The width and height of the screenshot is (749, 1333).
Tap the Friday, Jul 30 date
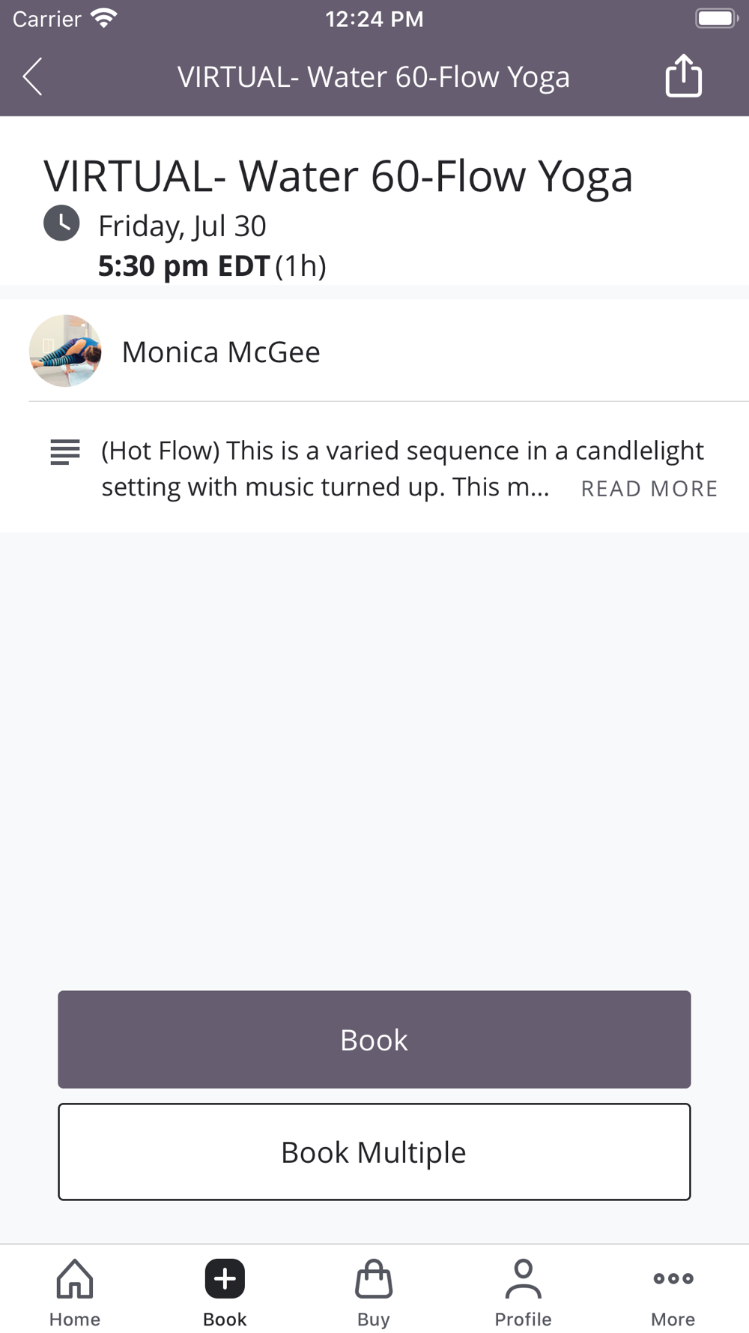pos(182,226)
